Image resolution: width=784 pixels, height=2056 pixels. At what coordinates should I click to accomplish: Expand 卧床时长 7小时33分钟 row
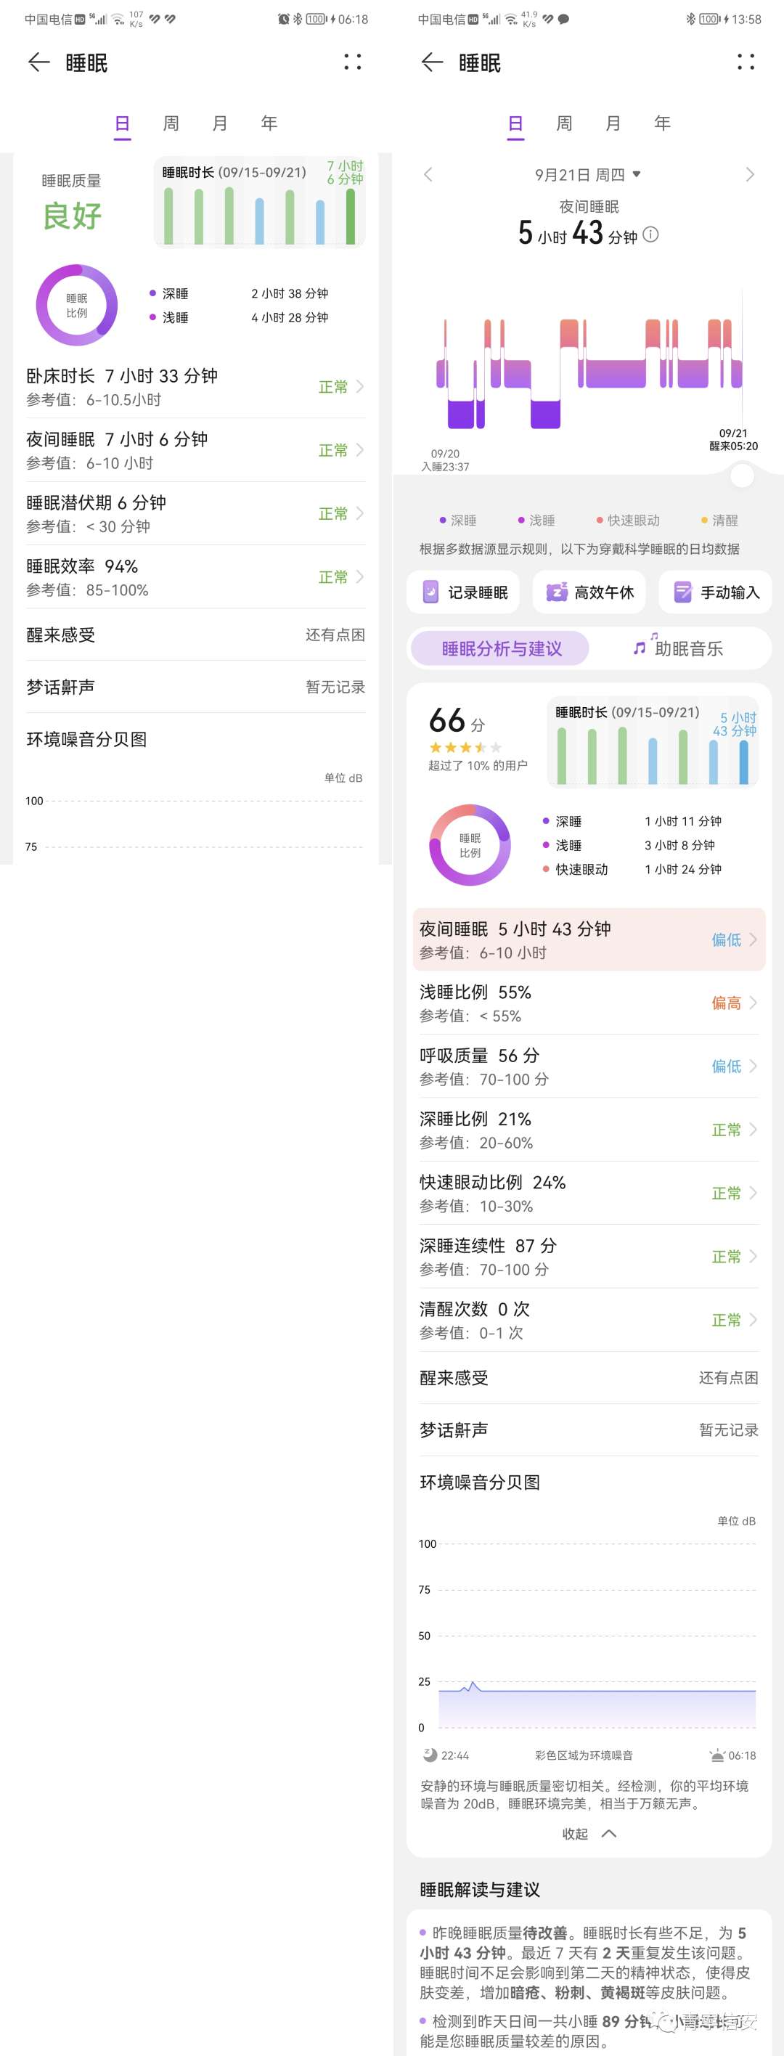pyautogui.click(x=195, y=387)
